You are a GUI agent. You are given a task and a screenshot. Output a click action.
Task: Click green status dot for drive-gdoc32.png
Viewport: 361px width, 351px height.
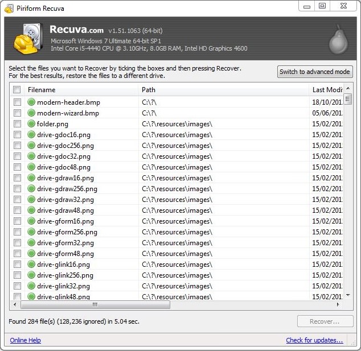[31, 156]
